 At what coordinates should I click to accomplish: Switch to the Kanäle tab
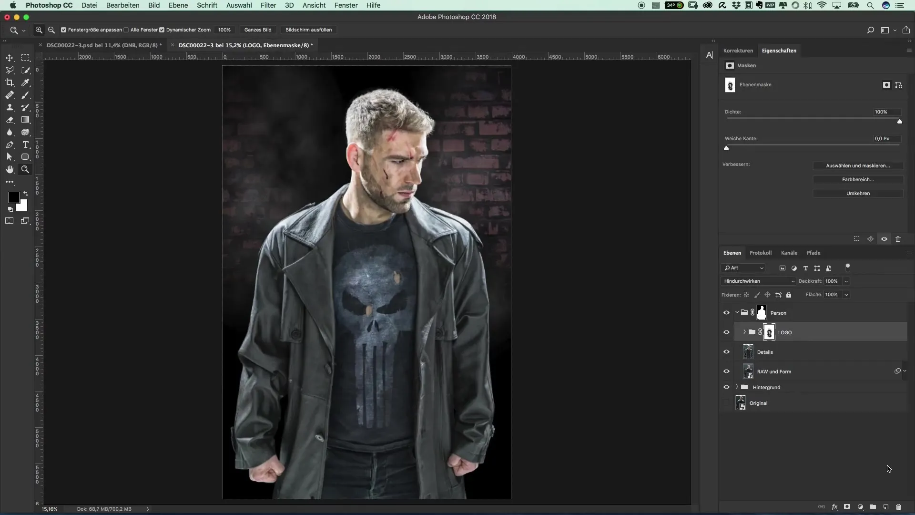(x=789, y=253)
